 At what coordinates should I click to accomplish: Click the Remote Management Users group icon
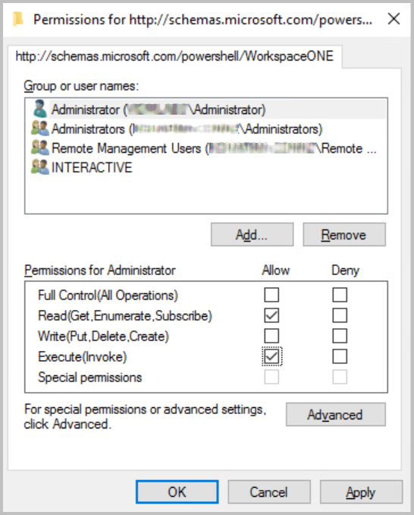[x=40, y=148]
